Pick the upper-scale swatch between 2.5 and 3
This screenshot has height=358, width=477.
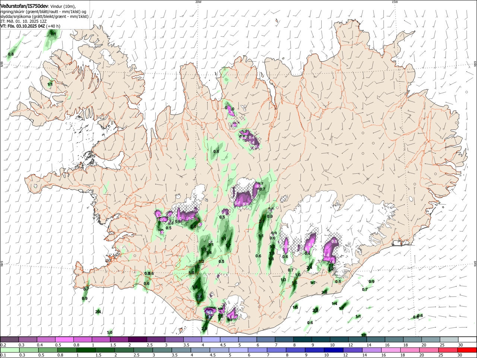click(x=156, y=339)
